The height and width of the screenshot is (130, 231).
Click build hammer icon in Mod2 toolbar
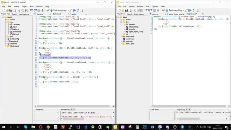186,10
